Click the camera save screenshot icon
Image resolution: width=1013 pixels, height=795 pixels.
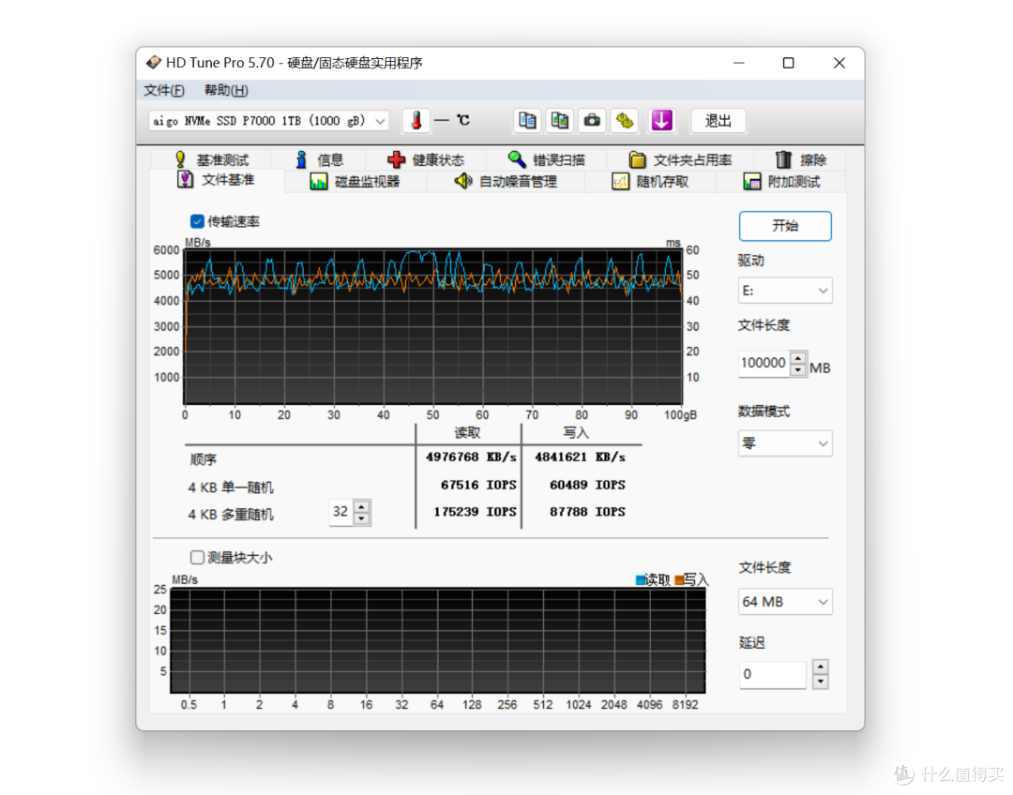[x=592, y=121]
